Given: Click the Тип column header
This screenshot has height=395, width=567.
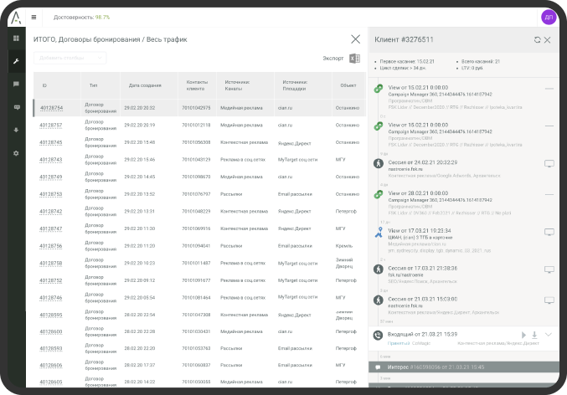Looking at the screenshot, I should (93, 85).
